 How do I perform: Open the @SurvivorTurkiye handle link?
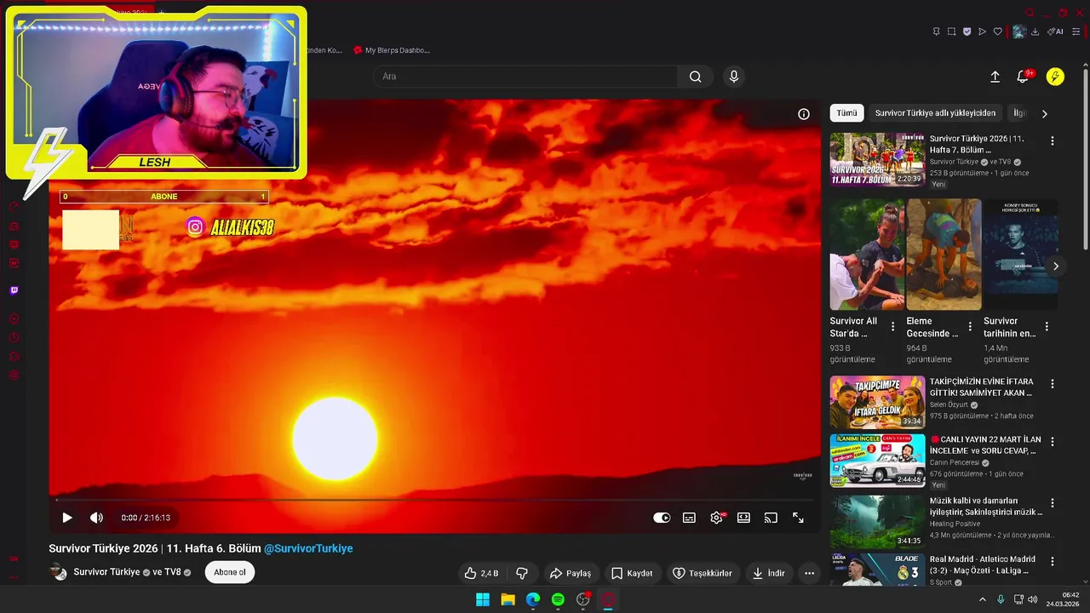(308, 548)
